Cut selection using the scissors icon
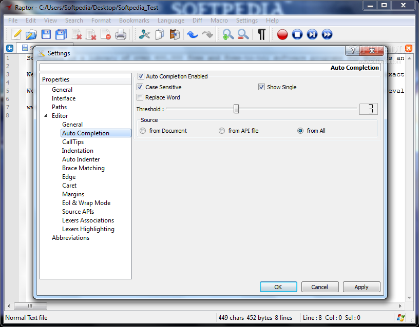Viewport: 419px width, 327px height. coord(144,34)
